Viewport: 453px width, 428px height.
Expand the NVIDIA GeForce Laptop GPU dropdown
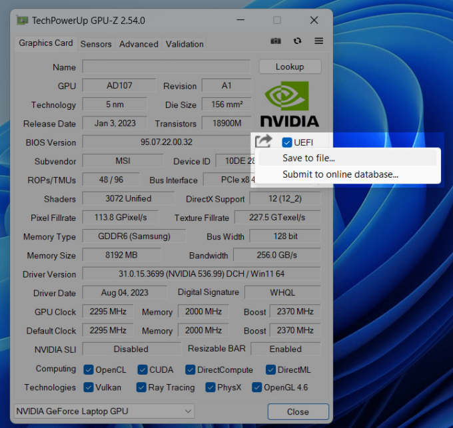pos(104,411)
